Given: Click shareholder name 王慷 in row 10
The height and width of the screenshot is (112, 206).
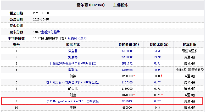Looking at the screenshot, I should pos(73,108).
